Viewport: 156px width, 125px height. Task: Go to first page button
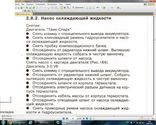[x=64, y=118]
